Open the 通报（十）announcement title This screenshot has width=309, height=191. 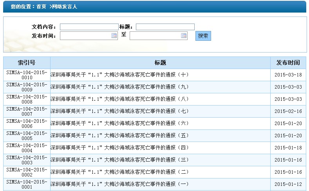point(119,75)
